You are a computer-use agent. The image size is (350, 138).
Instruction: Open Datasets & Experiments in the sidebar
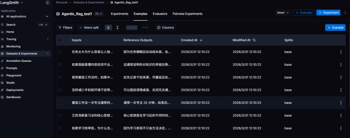point(25,54)
